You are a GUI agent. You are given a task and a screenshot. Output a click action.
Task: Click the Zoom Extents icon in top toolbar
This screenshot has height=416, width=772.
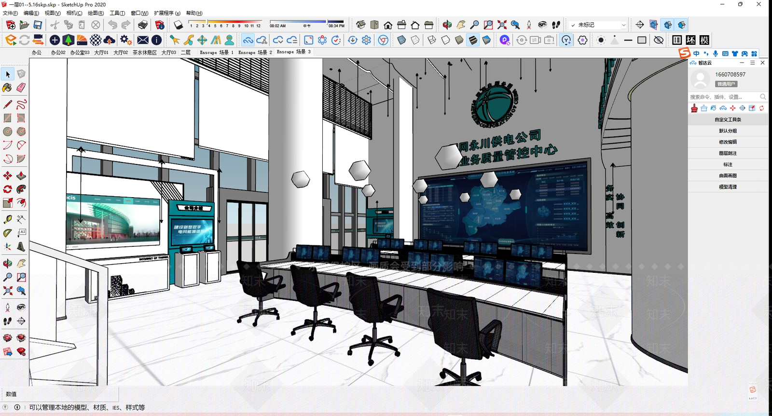click(x=502, y=25)
